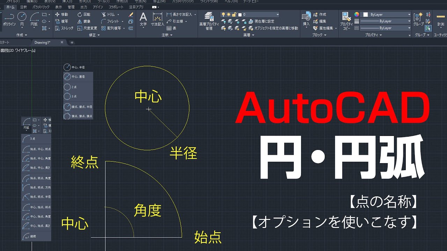Click the Table (表) tool
Image resolution: width=447 pixels, height=251 pixels.
(x=171, y=28)
